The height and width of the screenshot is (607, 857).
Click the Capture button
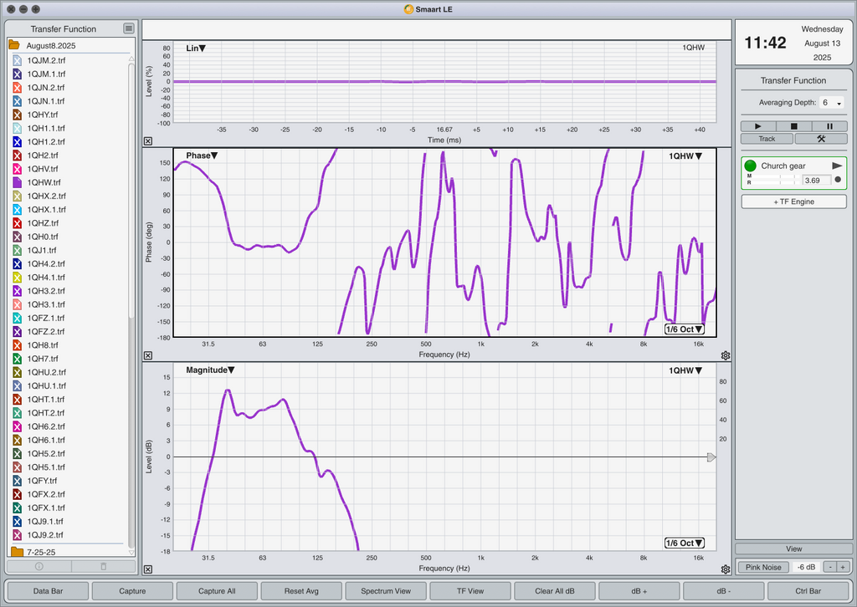tap(132, 590)
